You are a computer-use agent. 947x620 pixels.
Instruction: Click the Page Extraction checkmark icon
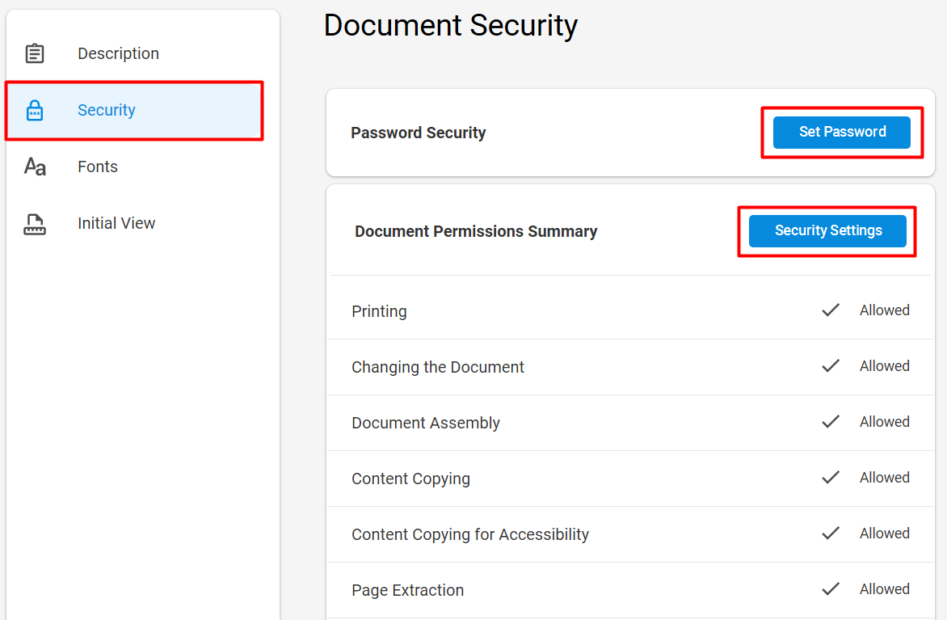point(831,588)
